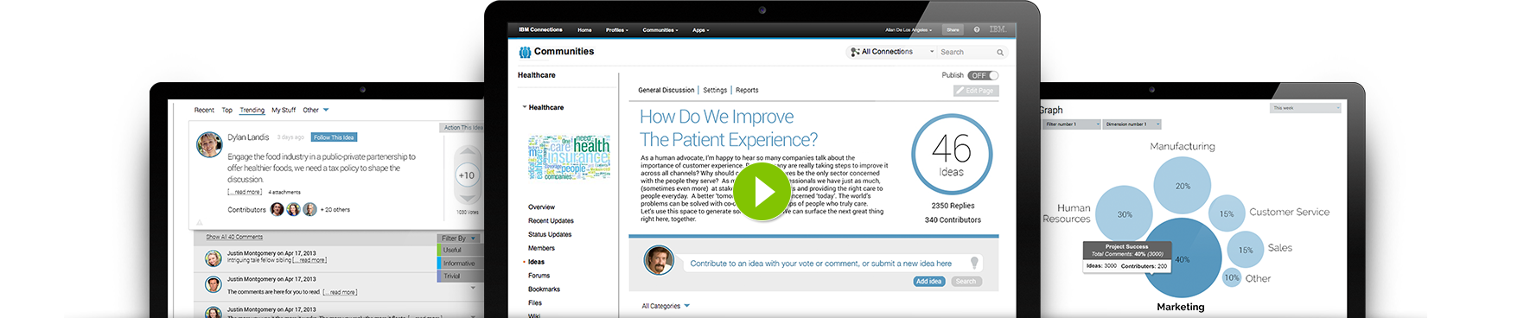Click the Human Resources 30% bubble
This screenshot has height=318, width=1524.
click(x=1125, y=214)
